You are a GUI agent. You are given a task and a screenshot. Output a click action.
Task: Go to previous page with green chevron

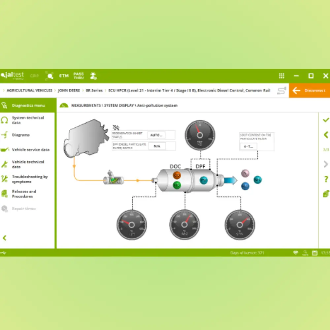tap(326, 135)
